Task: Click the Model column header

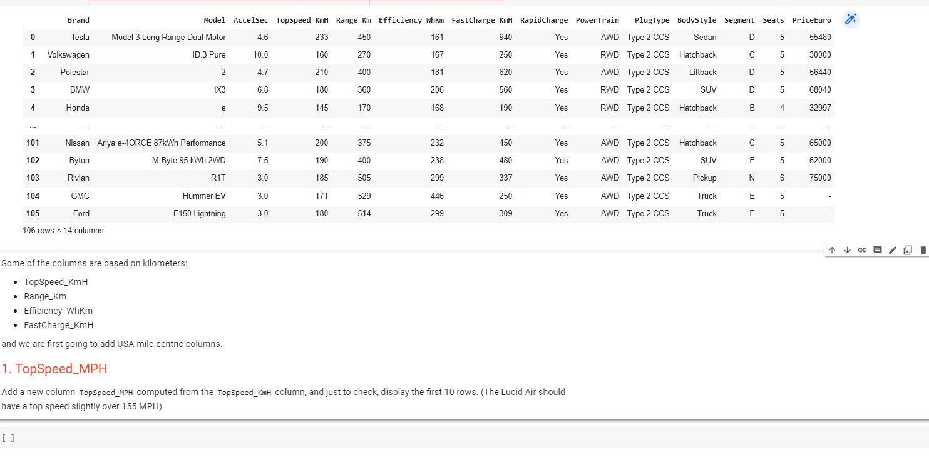Action: click(x=215, y=20)
